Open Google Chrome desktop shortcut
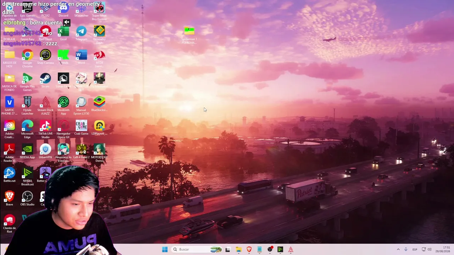454x255 pixels. 27,58
